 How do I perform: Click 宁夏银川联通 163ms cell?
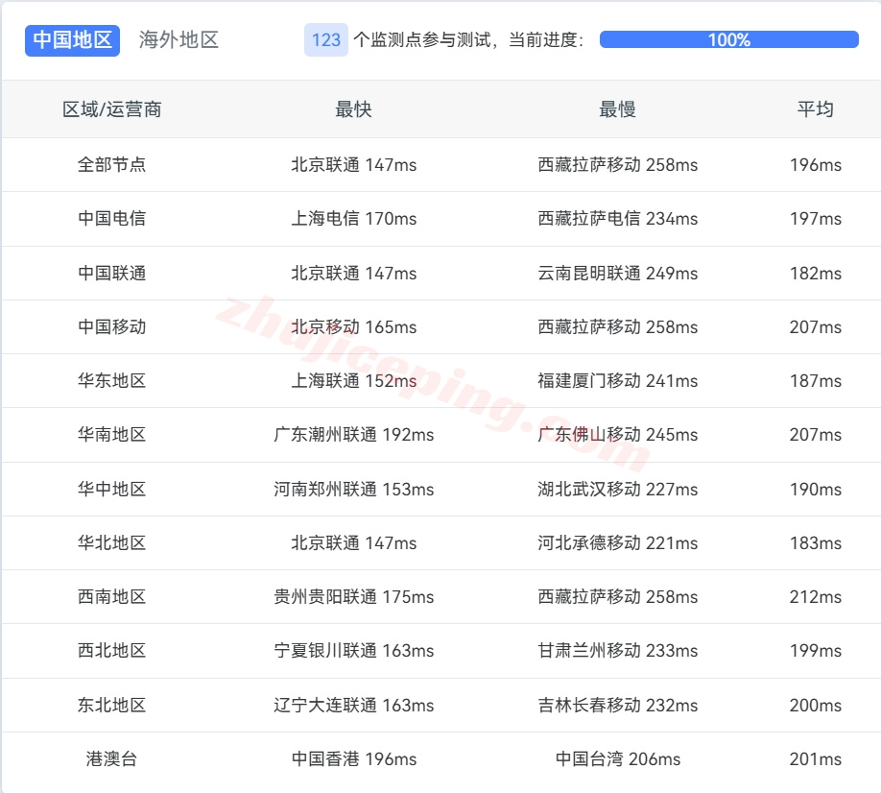353,651
